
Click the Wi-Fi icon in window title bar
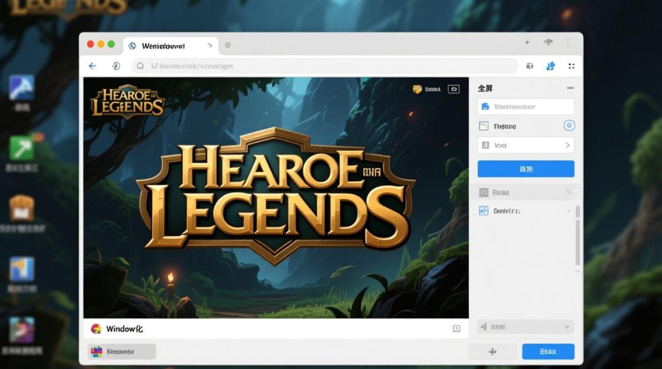pos(548,43)
